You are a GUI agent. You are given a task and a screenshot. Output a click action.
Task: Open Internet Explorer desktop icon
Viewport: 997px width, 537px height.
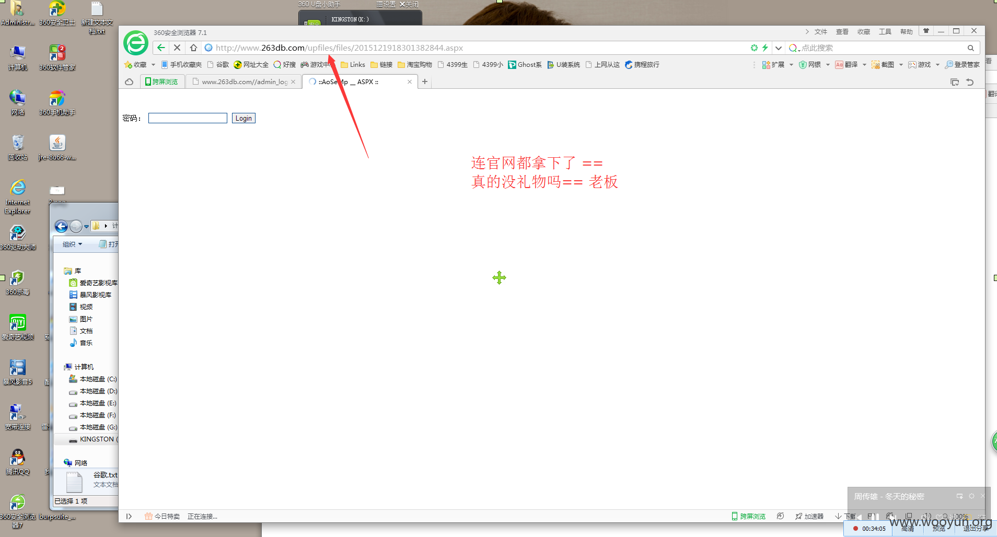[x=18, y=197]
